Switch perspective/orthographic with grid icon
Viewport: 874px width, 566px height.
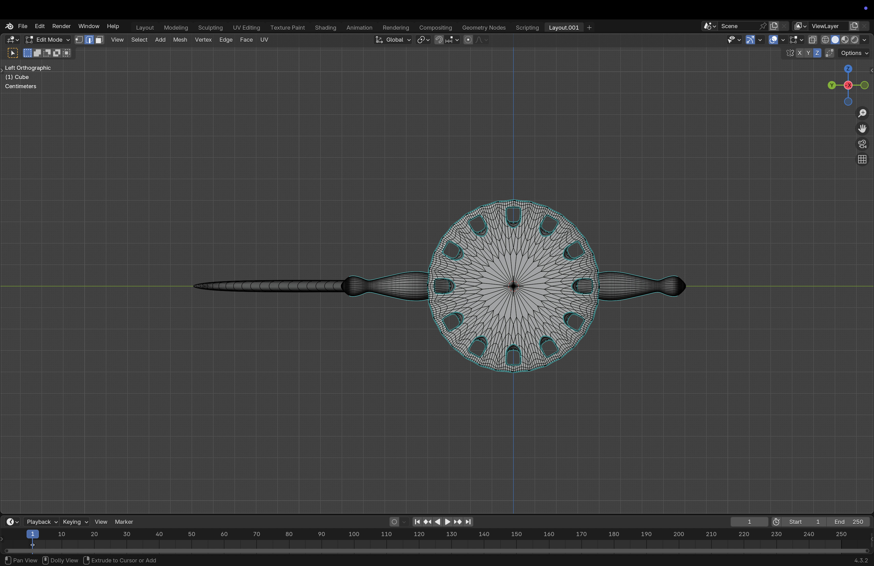(x=862, y=160)
